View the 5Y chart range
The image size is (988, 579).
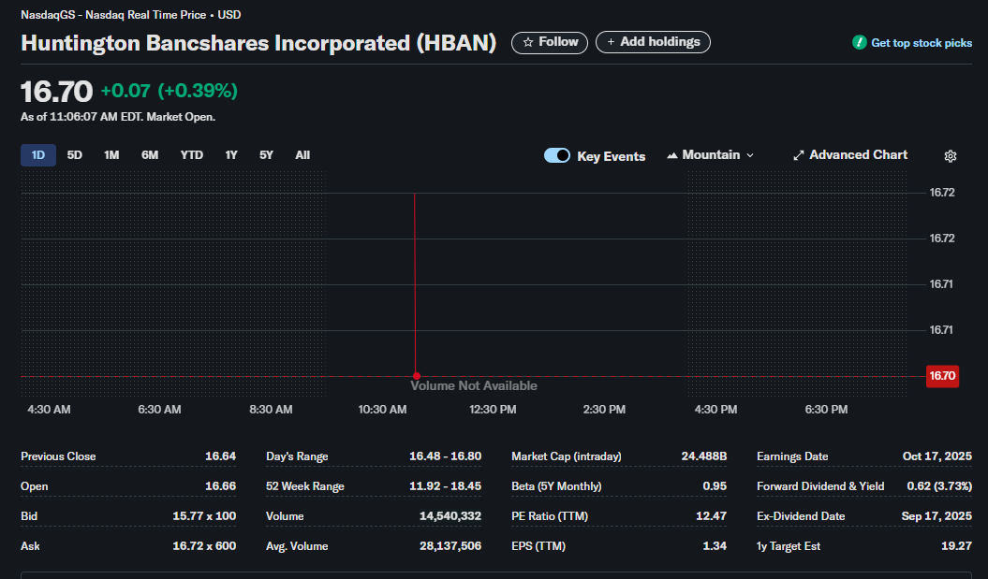pyautogui.click(x=267, y=155)
